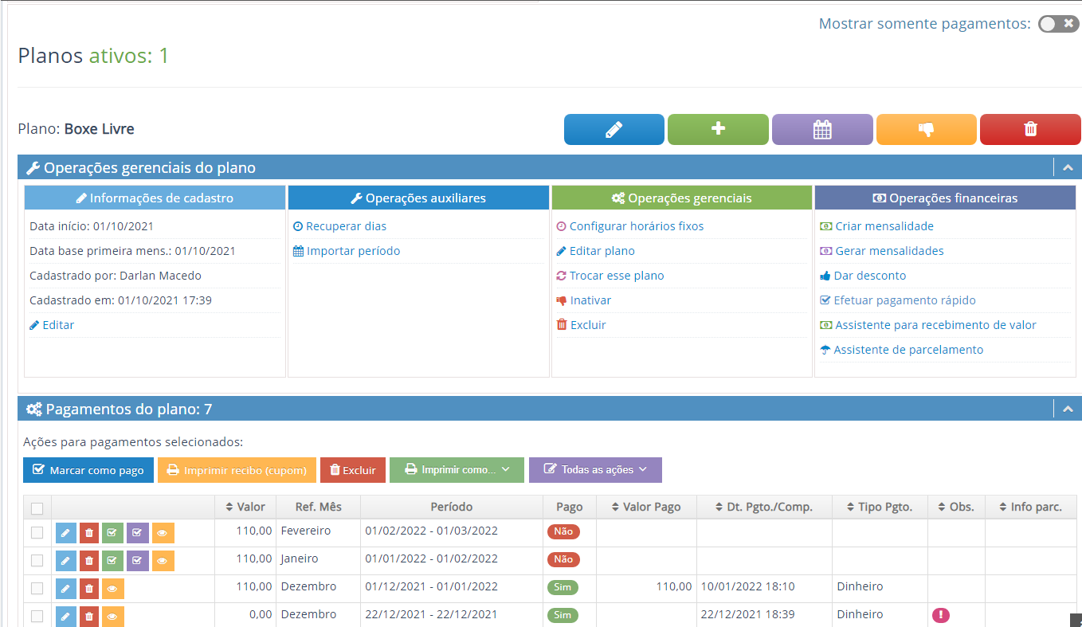Click the Configurar horários fixos link
This screenshot has width=1082, height=627.
(x=636, y=226)
